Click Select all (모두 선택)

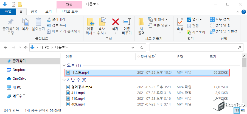[220, 19]
